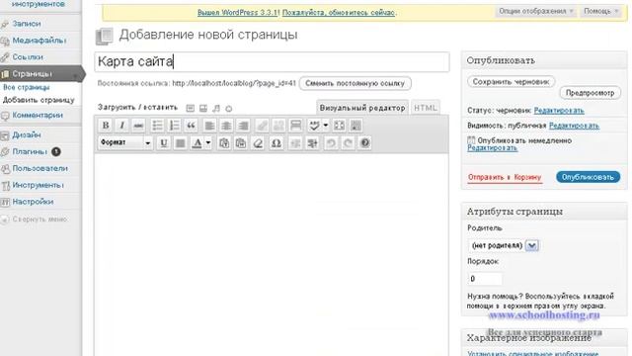Click Сохранить черновик button
Image resolution: width=632 pixels, height=356 pixels.
(x=512, y=81)
